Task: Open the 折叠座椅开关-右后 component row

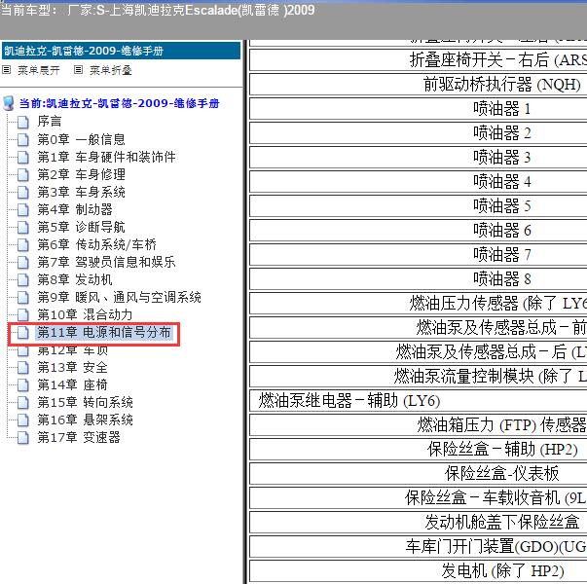Action: (419, 59)
